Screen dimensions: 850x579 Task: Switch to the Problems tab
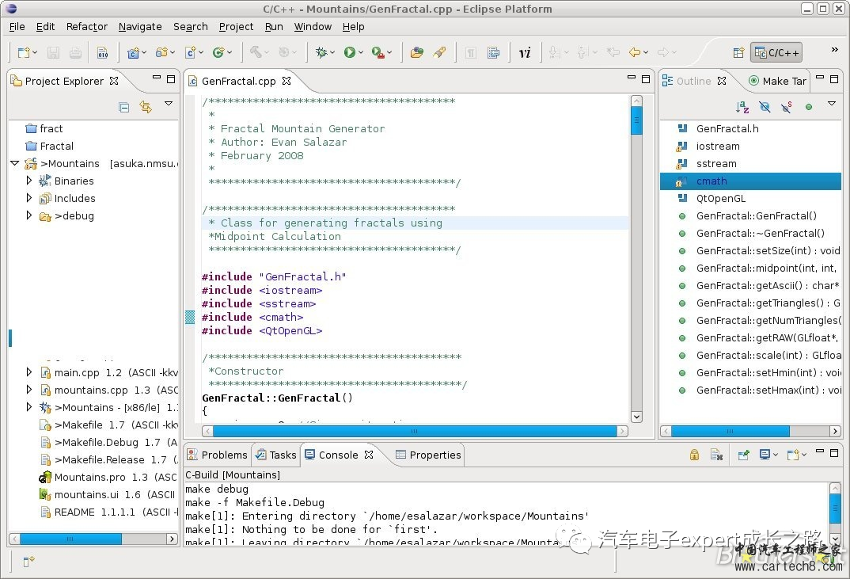pos(218,455)
